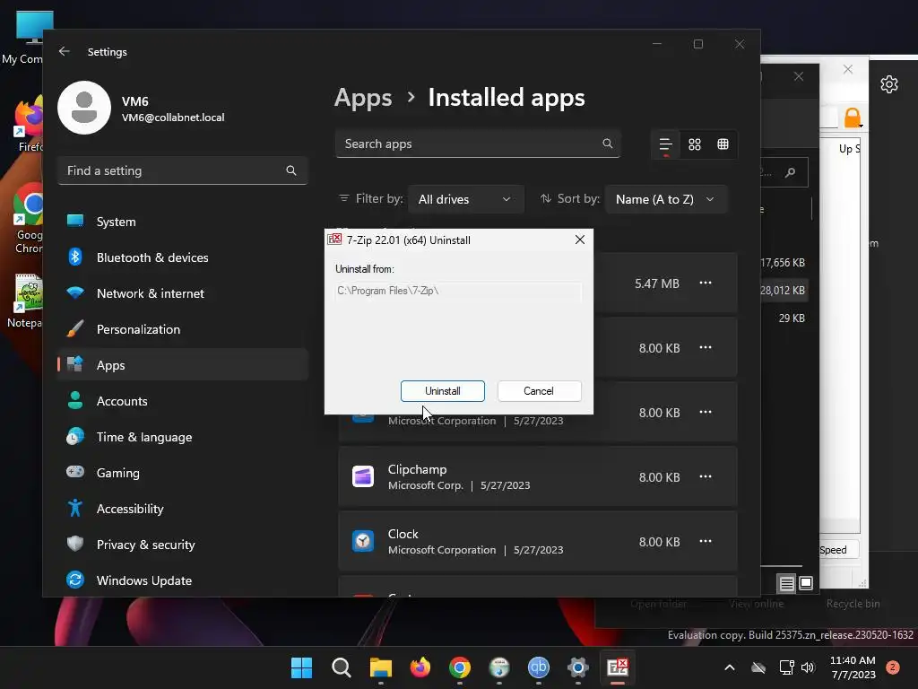Open qBittorrent from the taskbar

coord(539,667)
